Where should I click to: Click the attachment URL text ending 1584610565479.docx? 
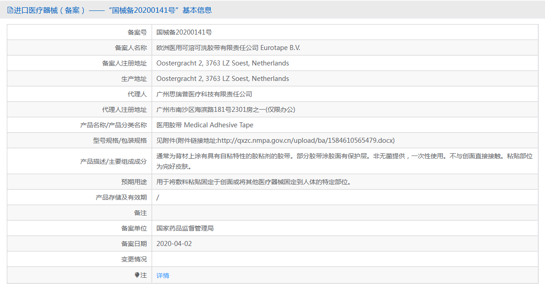point(306,140)
